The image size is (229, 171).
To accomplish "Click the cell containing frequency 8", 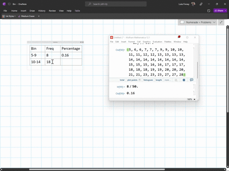I will click(x=52, y=55).
